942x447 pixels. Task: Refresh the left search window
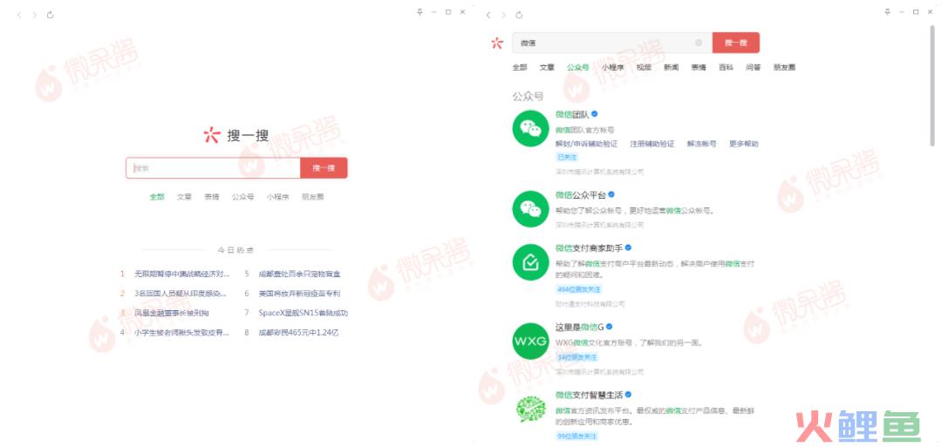(51, 15)
